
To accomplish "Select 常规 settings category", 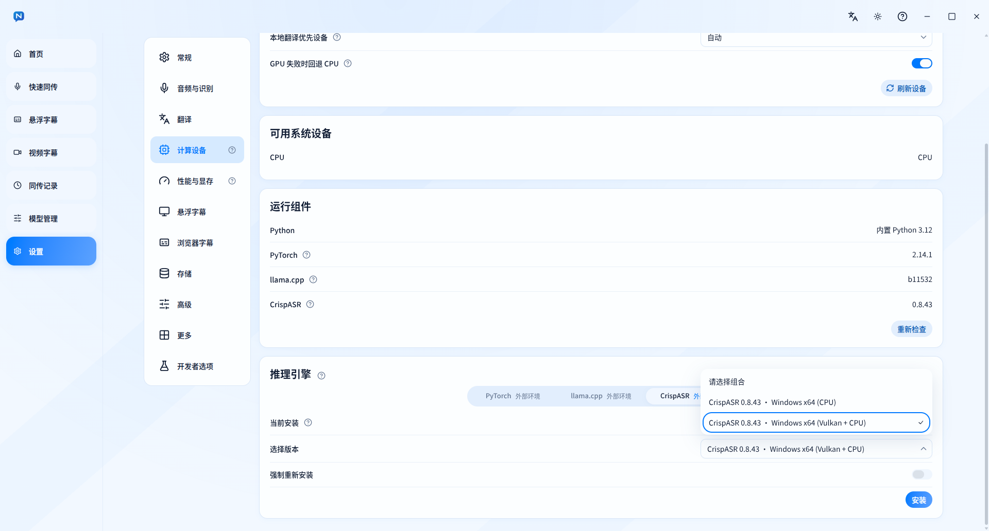I will pyautogui.click(x=197, y=57).
